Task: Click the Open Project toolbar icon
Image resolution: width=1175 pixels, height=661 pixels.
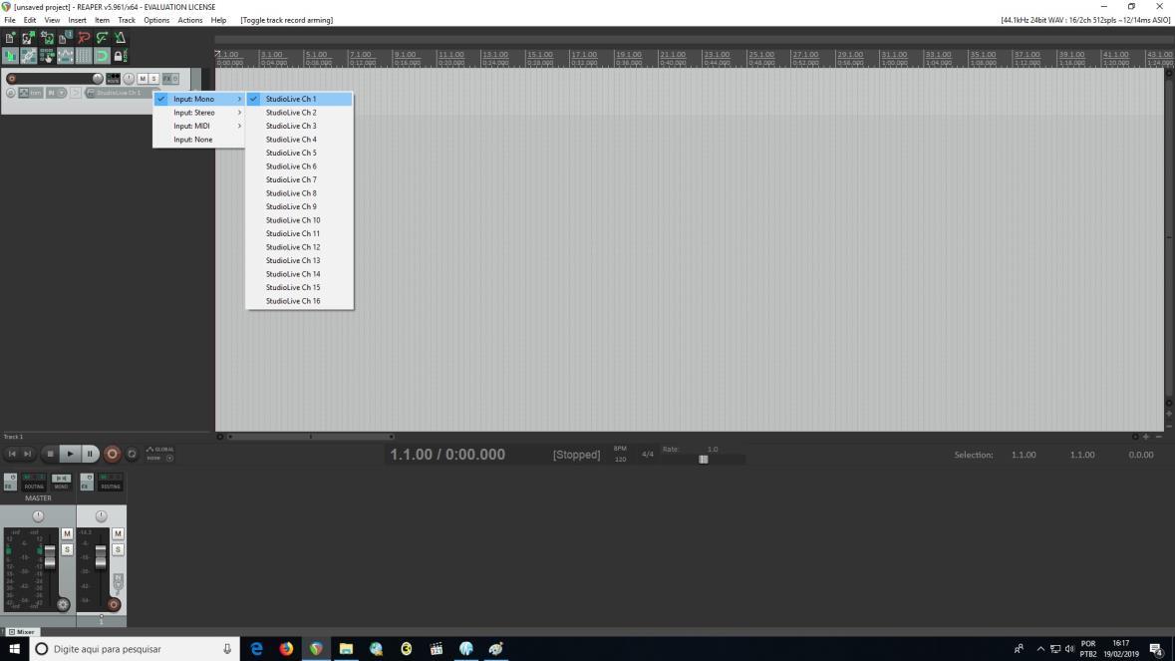Action: (x=28, y=38)
